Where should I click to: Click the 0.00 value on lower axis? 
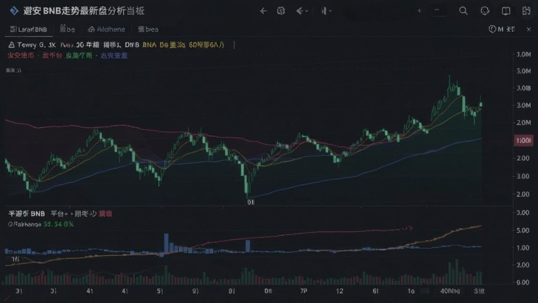point(523,282)
